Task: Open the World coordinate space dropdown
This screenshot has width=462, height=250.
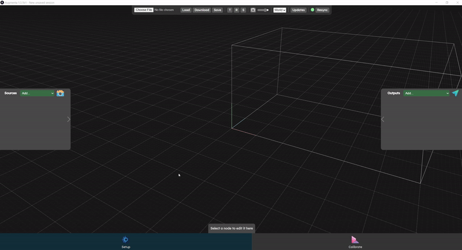Action: pyautogui.click(x=280, y=10)
